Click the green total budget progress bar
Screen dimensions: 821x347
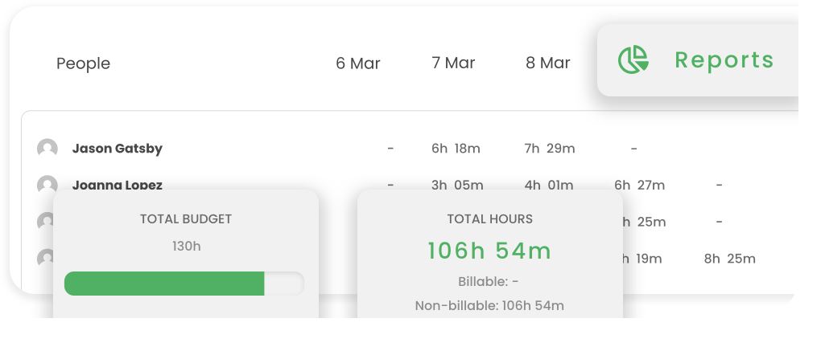[165, 284]
